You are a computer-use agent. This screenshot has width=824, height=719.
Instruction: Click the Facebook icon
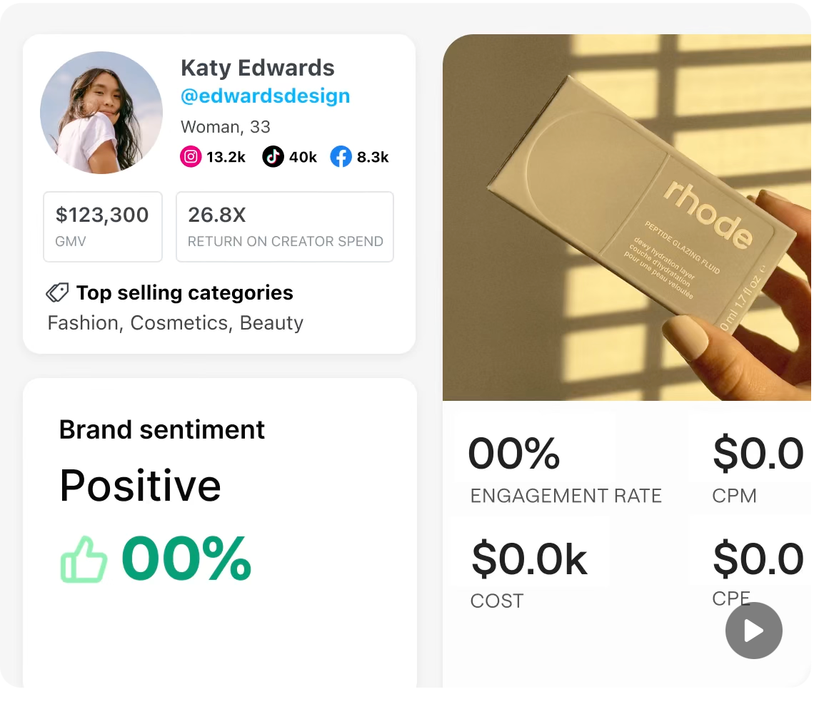341,157
